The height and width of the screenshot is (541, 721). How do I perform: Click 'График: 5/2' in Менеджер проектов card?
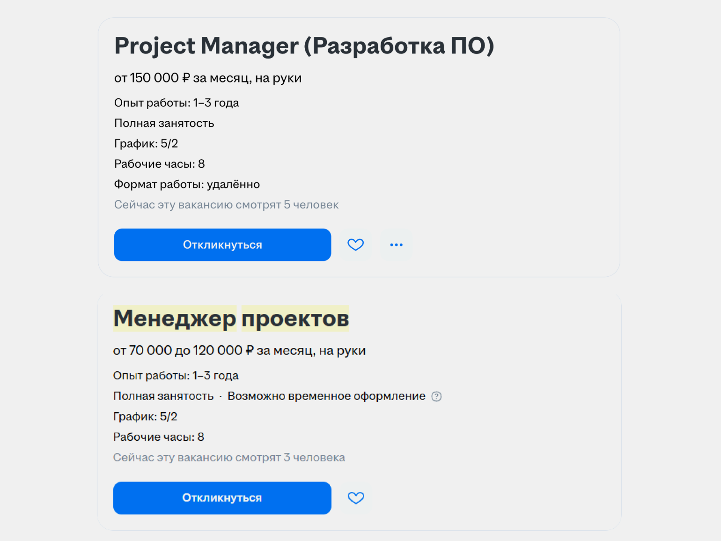point(145,416)
